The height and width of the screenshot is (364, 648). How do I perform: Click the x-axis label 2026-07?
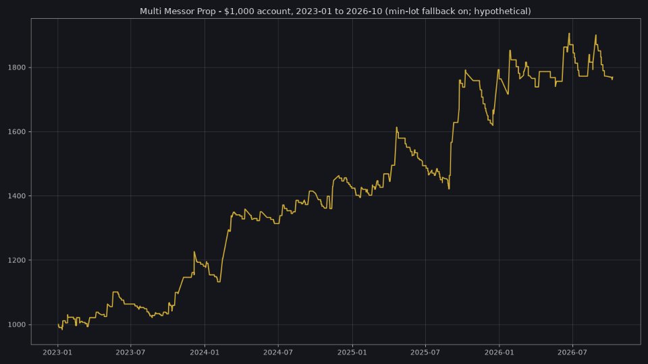pos(572,353)
